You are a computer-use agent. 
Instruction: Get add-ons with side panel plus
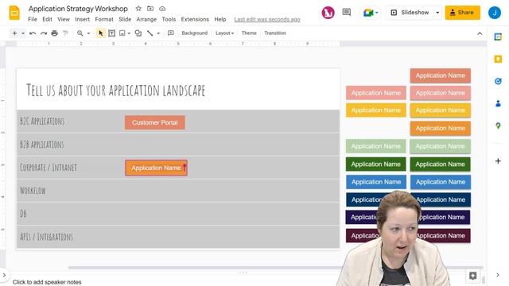[x=498, y=160]
